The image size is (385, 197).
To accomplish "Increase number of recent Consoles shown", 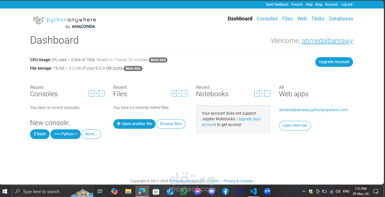I will 91,93.
